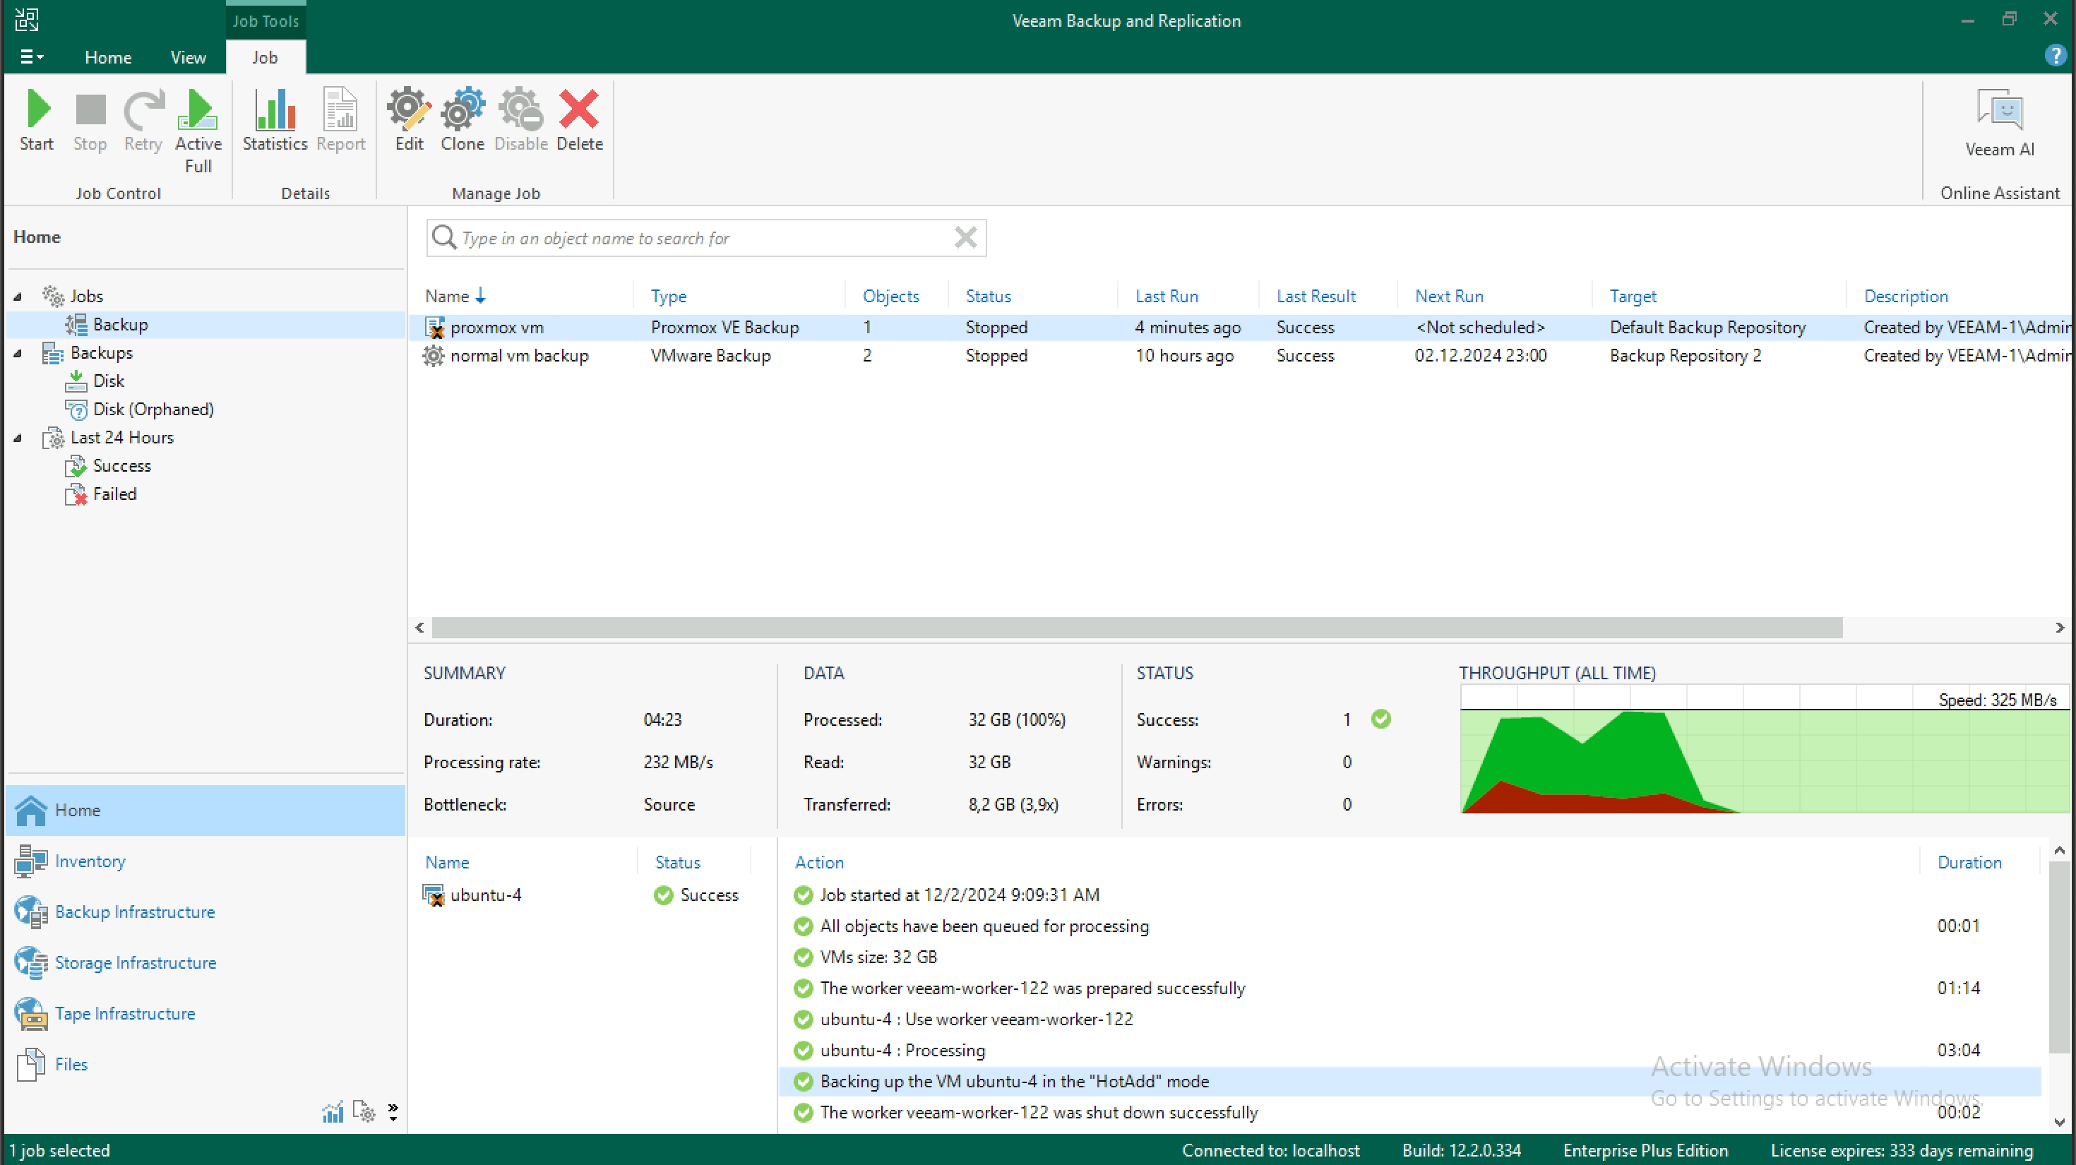Edit the selected job
Viewport: 2076px width, 1165px height.
point(410,121)
